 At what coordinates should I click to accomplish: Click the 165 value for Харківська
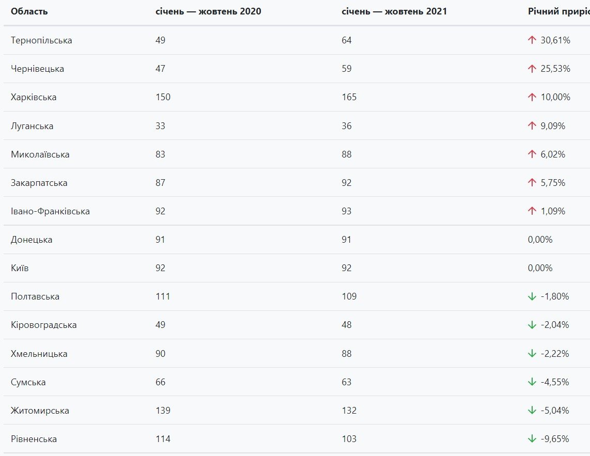[x=349, y=97]
